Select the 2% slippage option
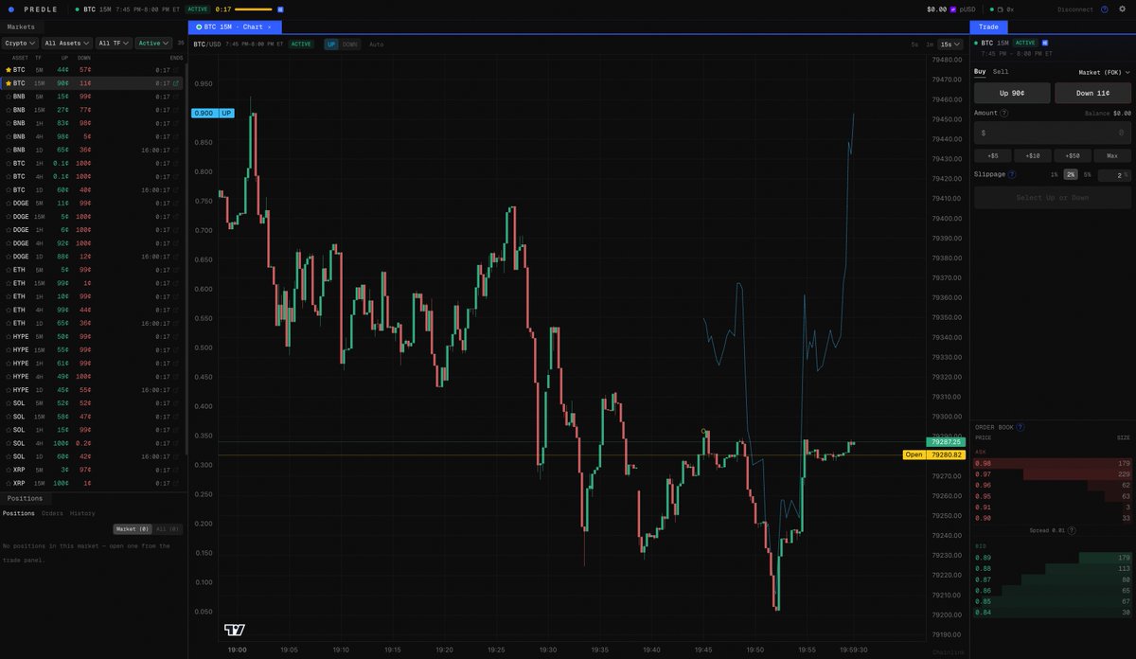 1071,174
